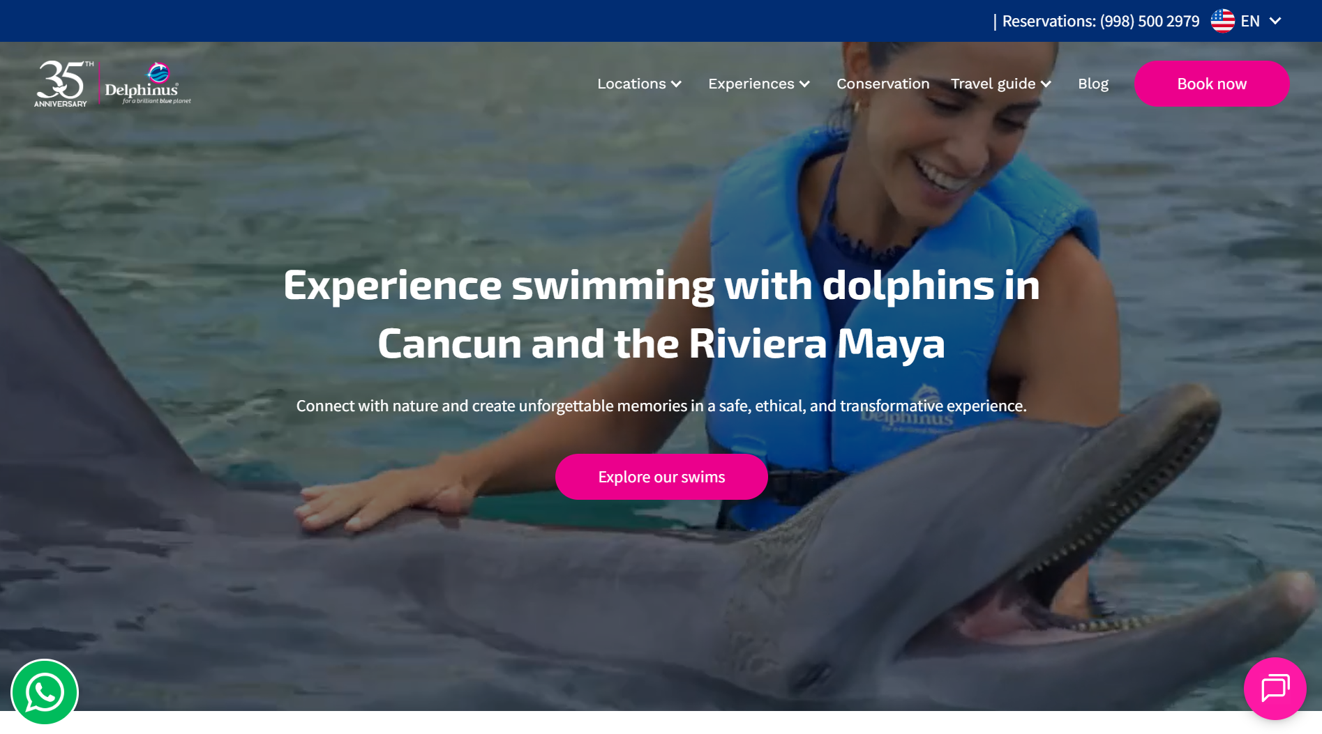The height and width of the screenshot is (734, 1322).
Task: Click the US flag language icon
Action: 1222,21
